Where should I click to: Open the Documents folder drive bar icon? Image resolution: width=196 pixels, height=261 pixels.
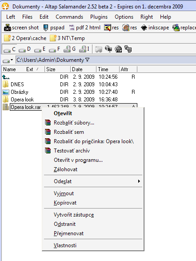tap(99, 49)
